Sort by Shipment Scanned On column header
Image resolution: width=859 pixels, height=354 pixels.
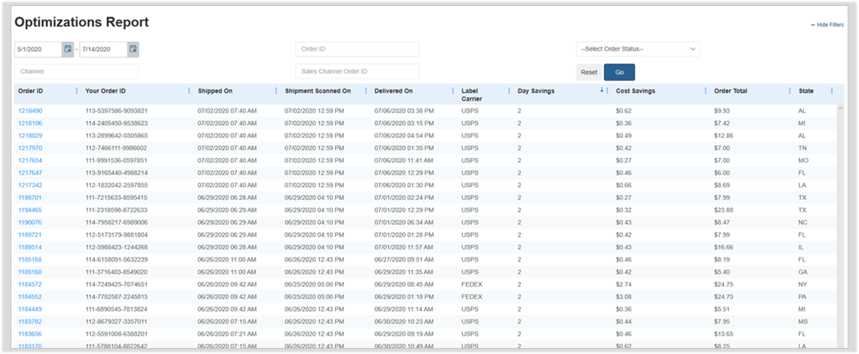317,91
